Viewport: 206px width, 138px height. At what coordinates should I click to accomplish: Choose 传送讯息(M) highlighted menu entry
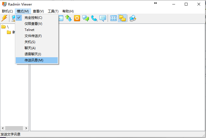37,60
